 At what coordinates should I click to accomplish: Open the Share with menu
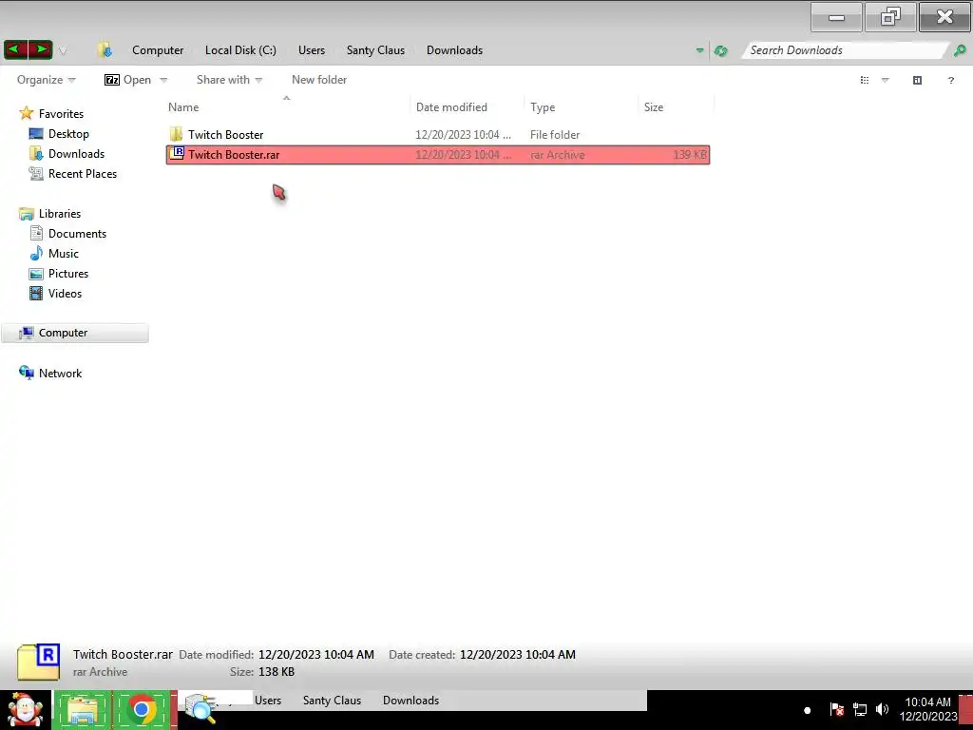[x=229, y=80]
